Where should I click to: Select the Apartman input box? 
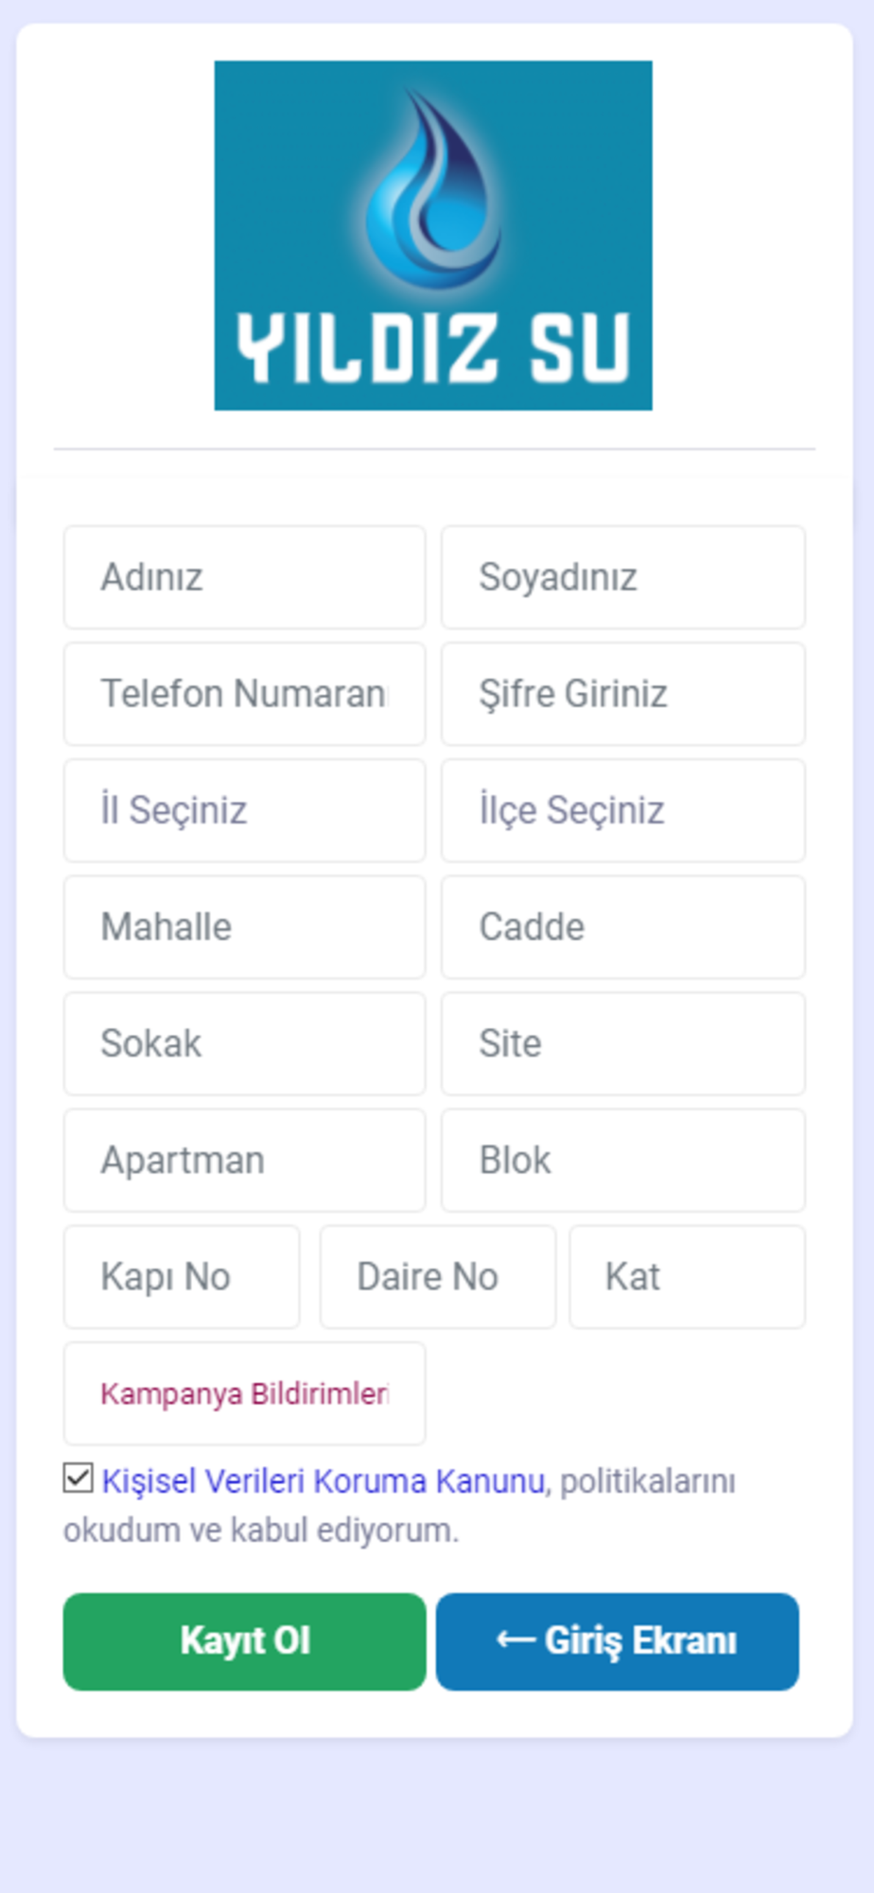[244, 1160]
